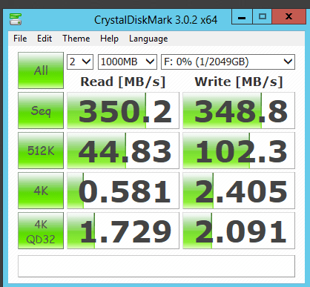Start the 4K QD32 test
This screenshot has height=287, width=310.
41,231
